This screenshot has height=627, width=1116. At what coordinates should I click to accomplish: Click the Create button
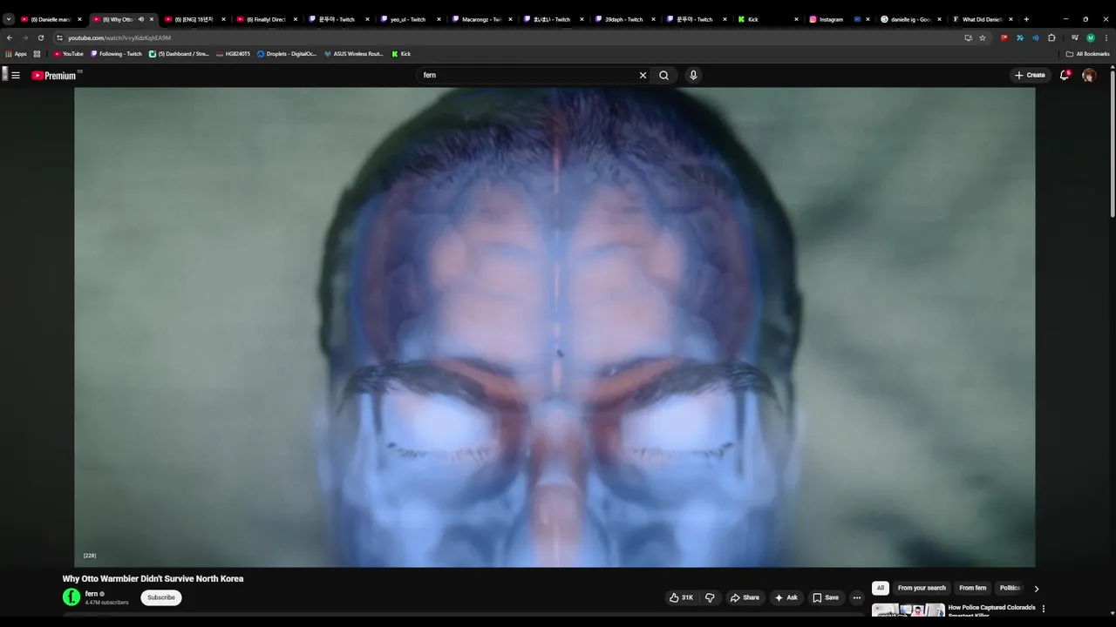click(x=1030, y=75)
